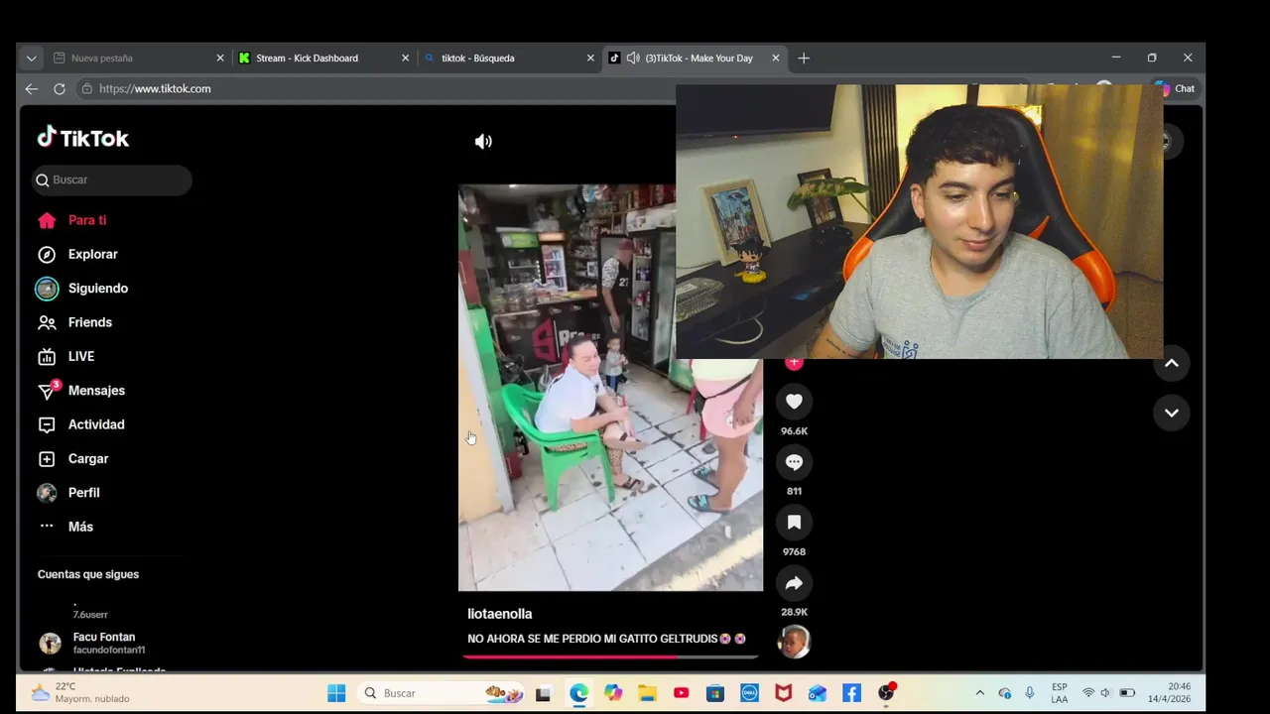Viewport: 1270px width, 714px height.
Task: Open the ESP LAA language switcher
Action: [x=1060, y=693]
